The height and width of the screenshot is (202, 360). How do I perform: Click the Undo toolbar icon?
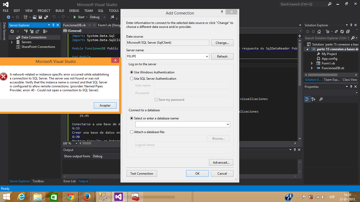[54, 17]
